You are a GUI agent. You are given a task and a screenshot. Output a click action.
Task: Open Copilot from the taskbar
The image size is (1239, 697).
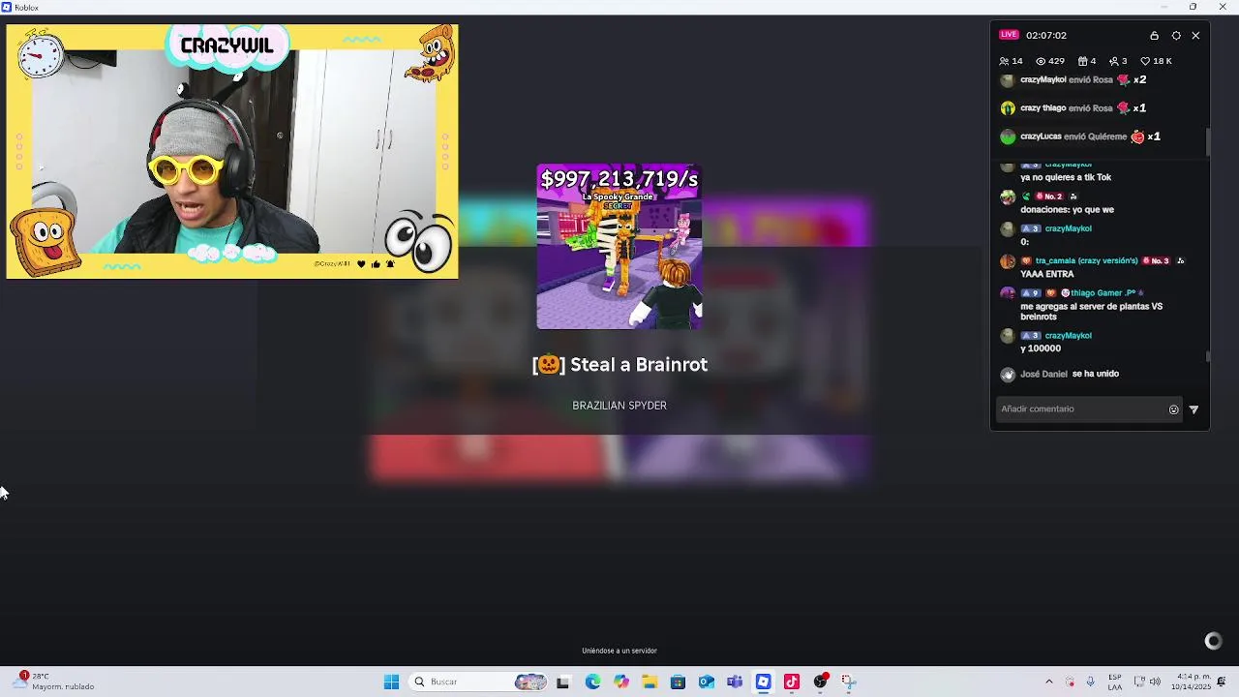[x=620, y=682]
